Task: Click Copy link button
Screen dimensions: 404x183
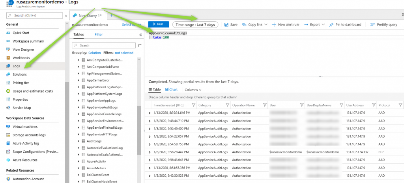Action: [x=254, y=25]
